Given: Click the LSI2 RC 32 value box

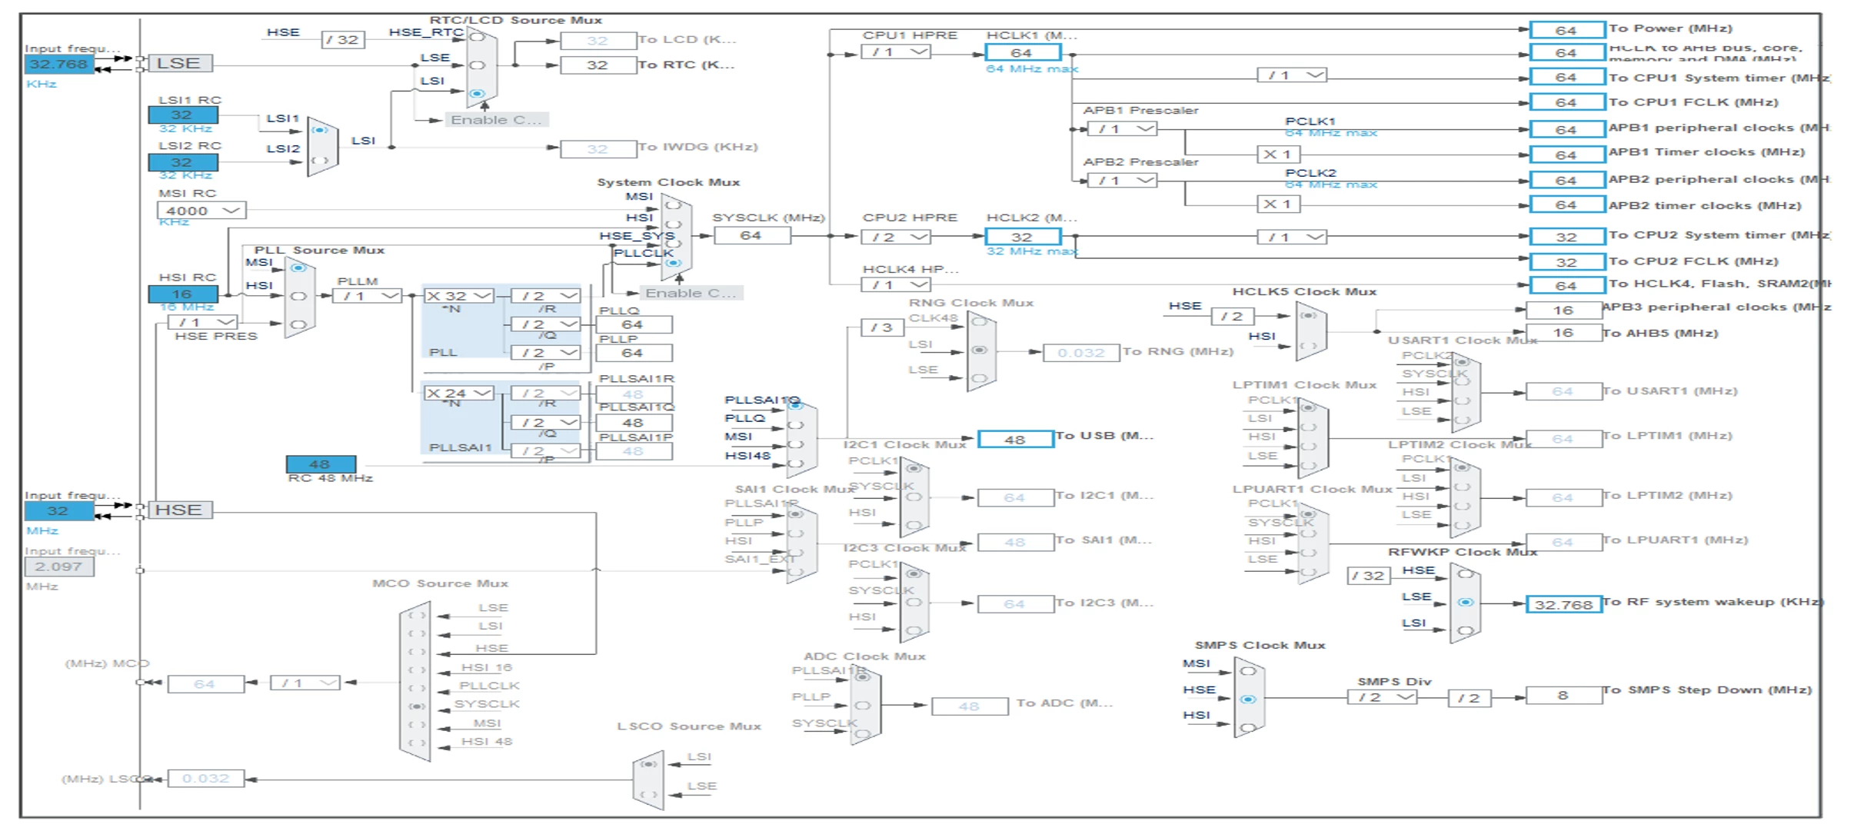Looking at the screenshot, I should 183,162.
